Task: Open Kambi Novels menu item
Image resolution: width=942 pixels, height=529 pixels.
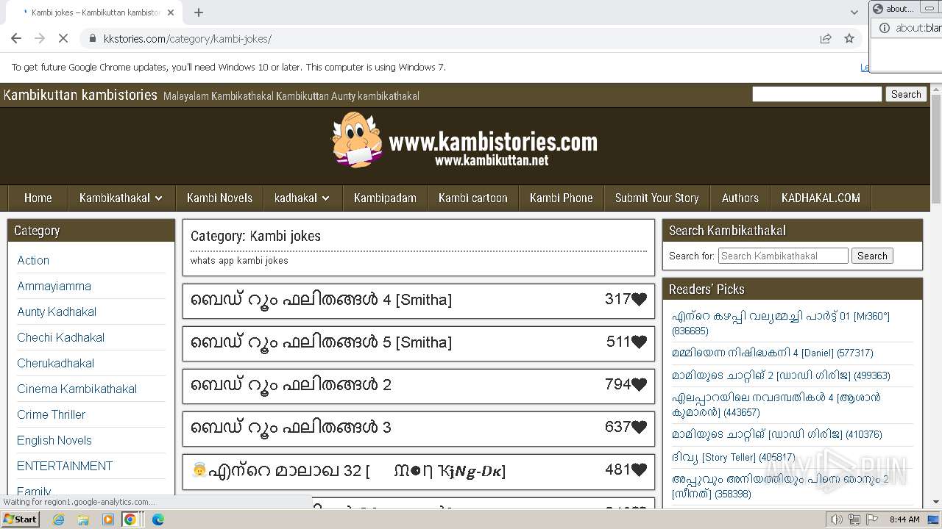Action: (x=219, y=198)
